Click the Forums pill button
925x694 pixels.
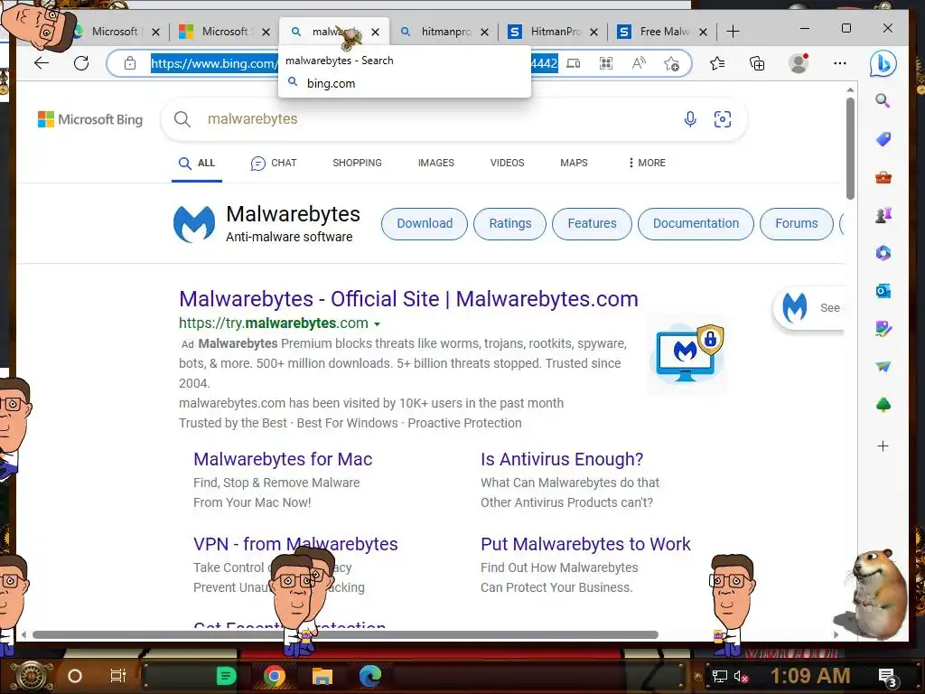click(797, 224)
